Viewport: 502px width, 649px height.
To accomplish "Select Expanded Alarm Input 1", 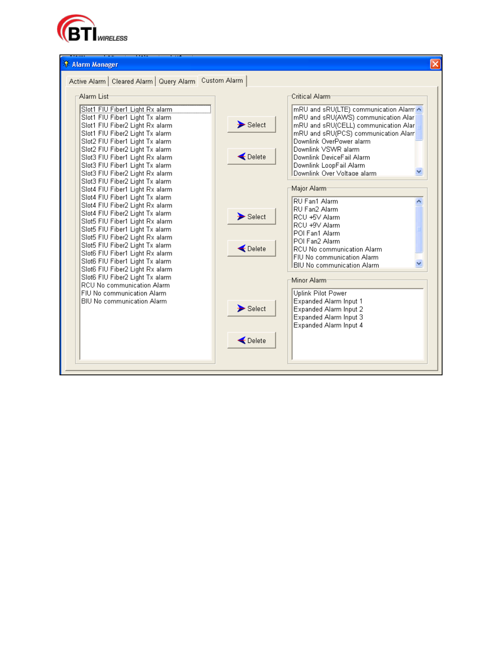I will click(x=358, y=301).
